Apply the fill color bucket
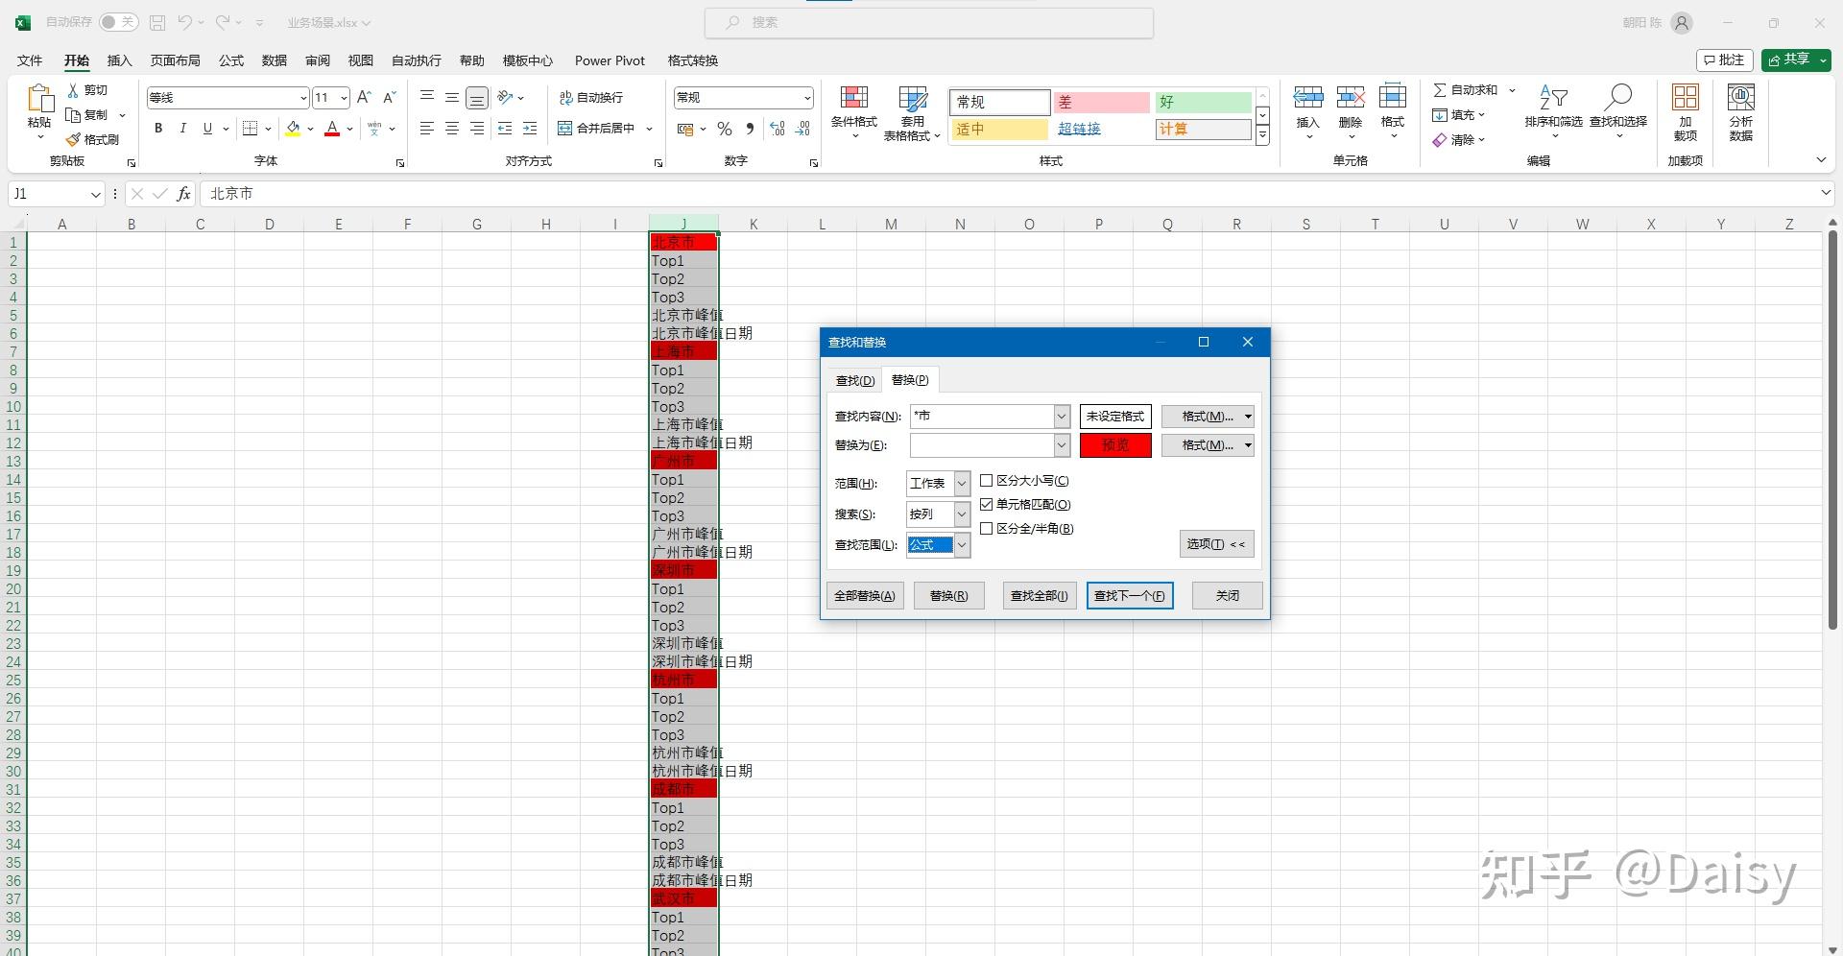Image resolution: width=1843 pixels, height=956 pixels. click(x=293, y=129)
